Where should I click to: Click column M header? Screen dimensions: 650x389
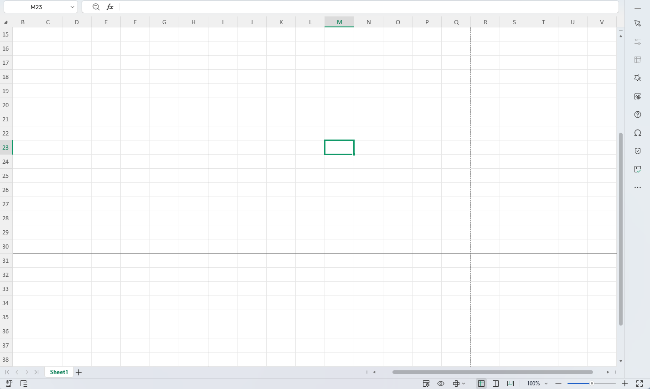coord(340,22)
